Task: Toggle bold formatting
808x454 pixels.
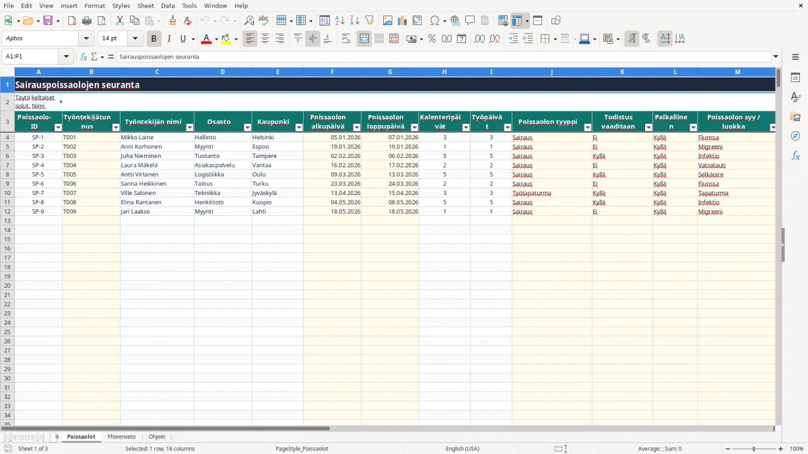Action: coord(154,39)
